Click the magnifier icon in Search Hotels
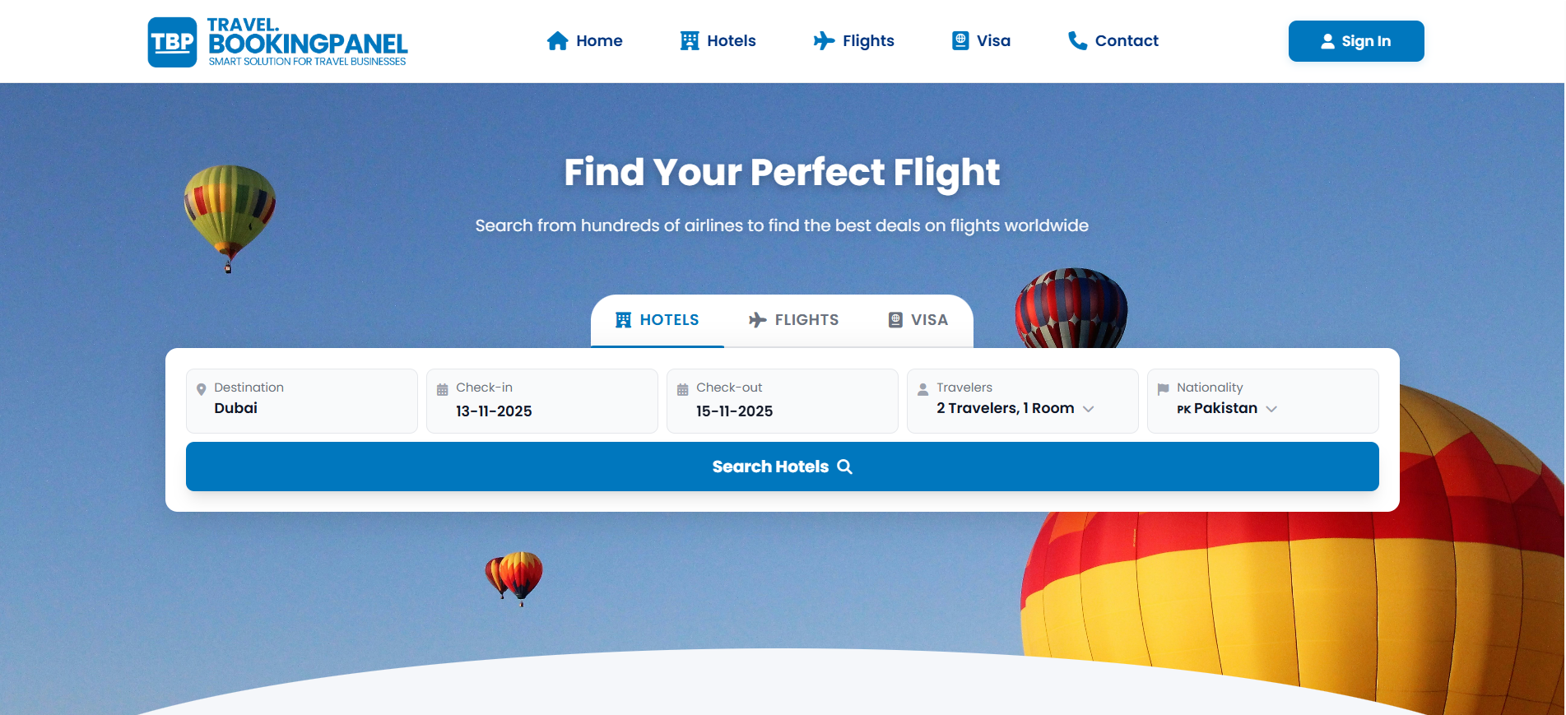The image size is (1566, 715). (x=844, y=467)
